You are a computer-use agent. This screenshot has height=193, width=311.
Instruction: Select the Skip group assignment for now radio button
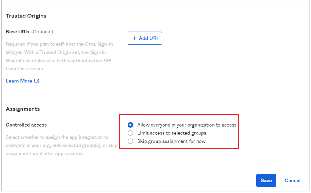coord(131,141)
